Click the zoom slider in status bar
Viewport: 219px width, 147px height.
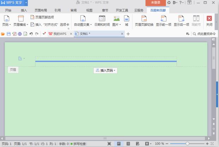coord(188,144)
